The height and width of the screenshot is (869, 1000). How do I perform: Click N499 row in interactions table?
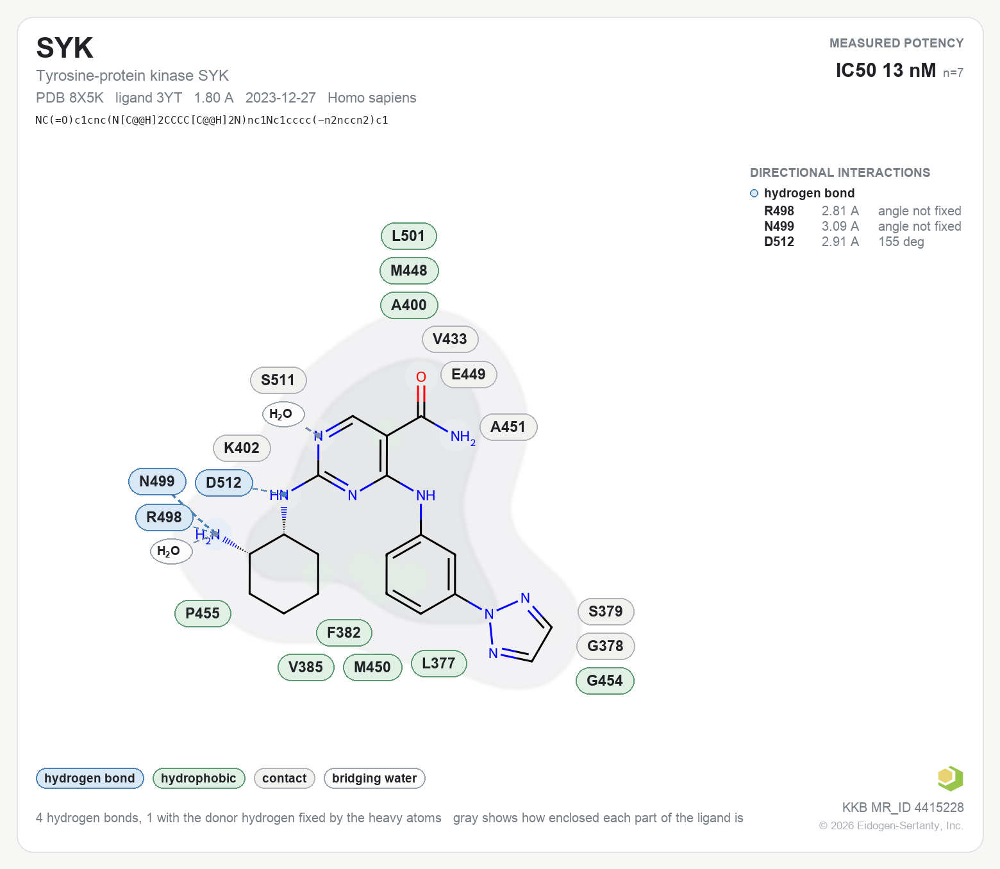863,226
